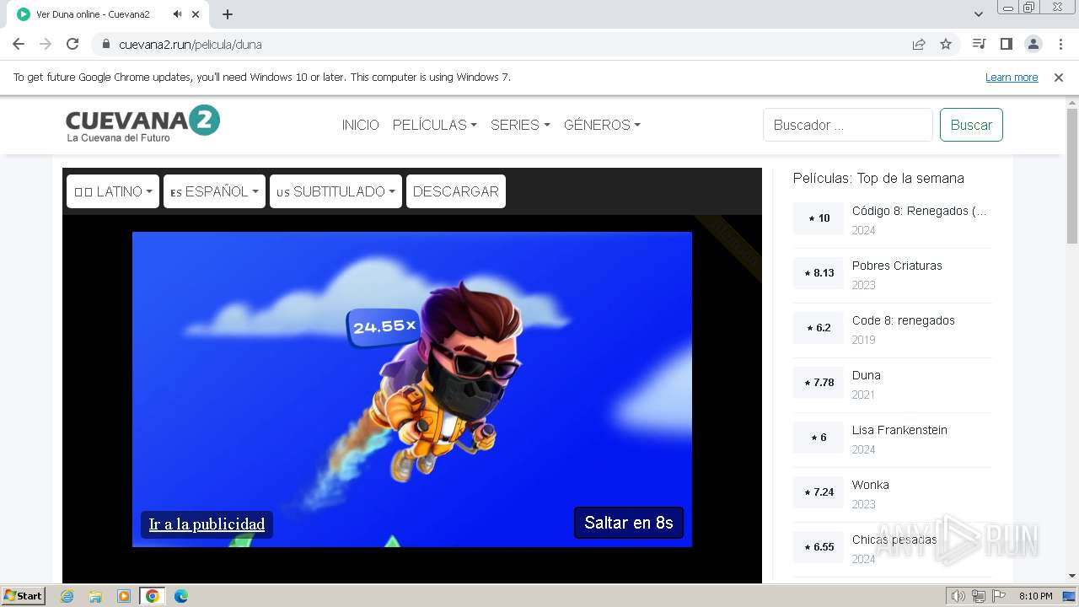Screen dimensions: 1079x607
Task: Bookmark this page with the star icon
Action: point(946,44)
